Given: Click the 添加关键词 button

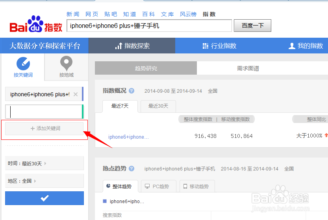Looking at the screenshot, I should (x=44, y=128).
